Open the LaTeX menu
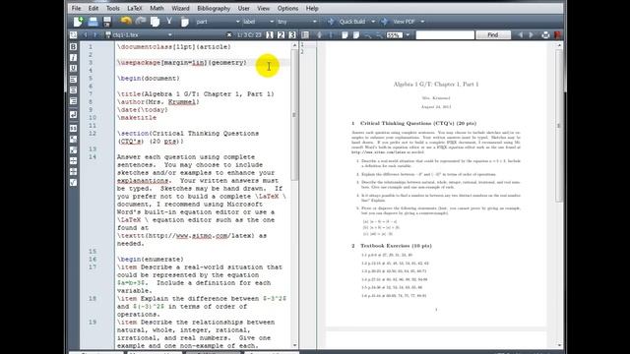Viewport: 630px width, 354px height. (135, 9)
